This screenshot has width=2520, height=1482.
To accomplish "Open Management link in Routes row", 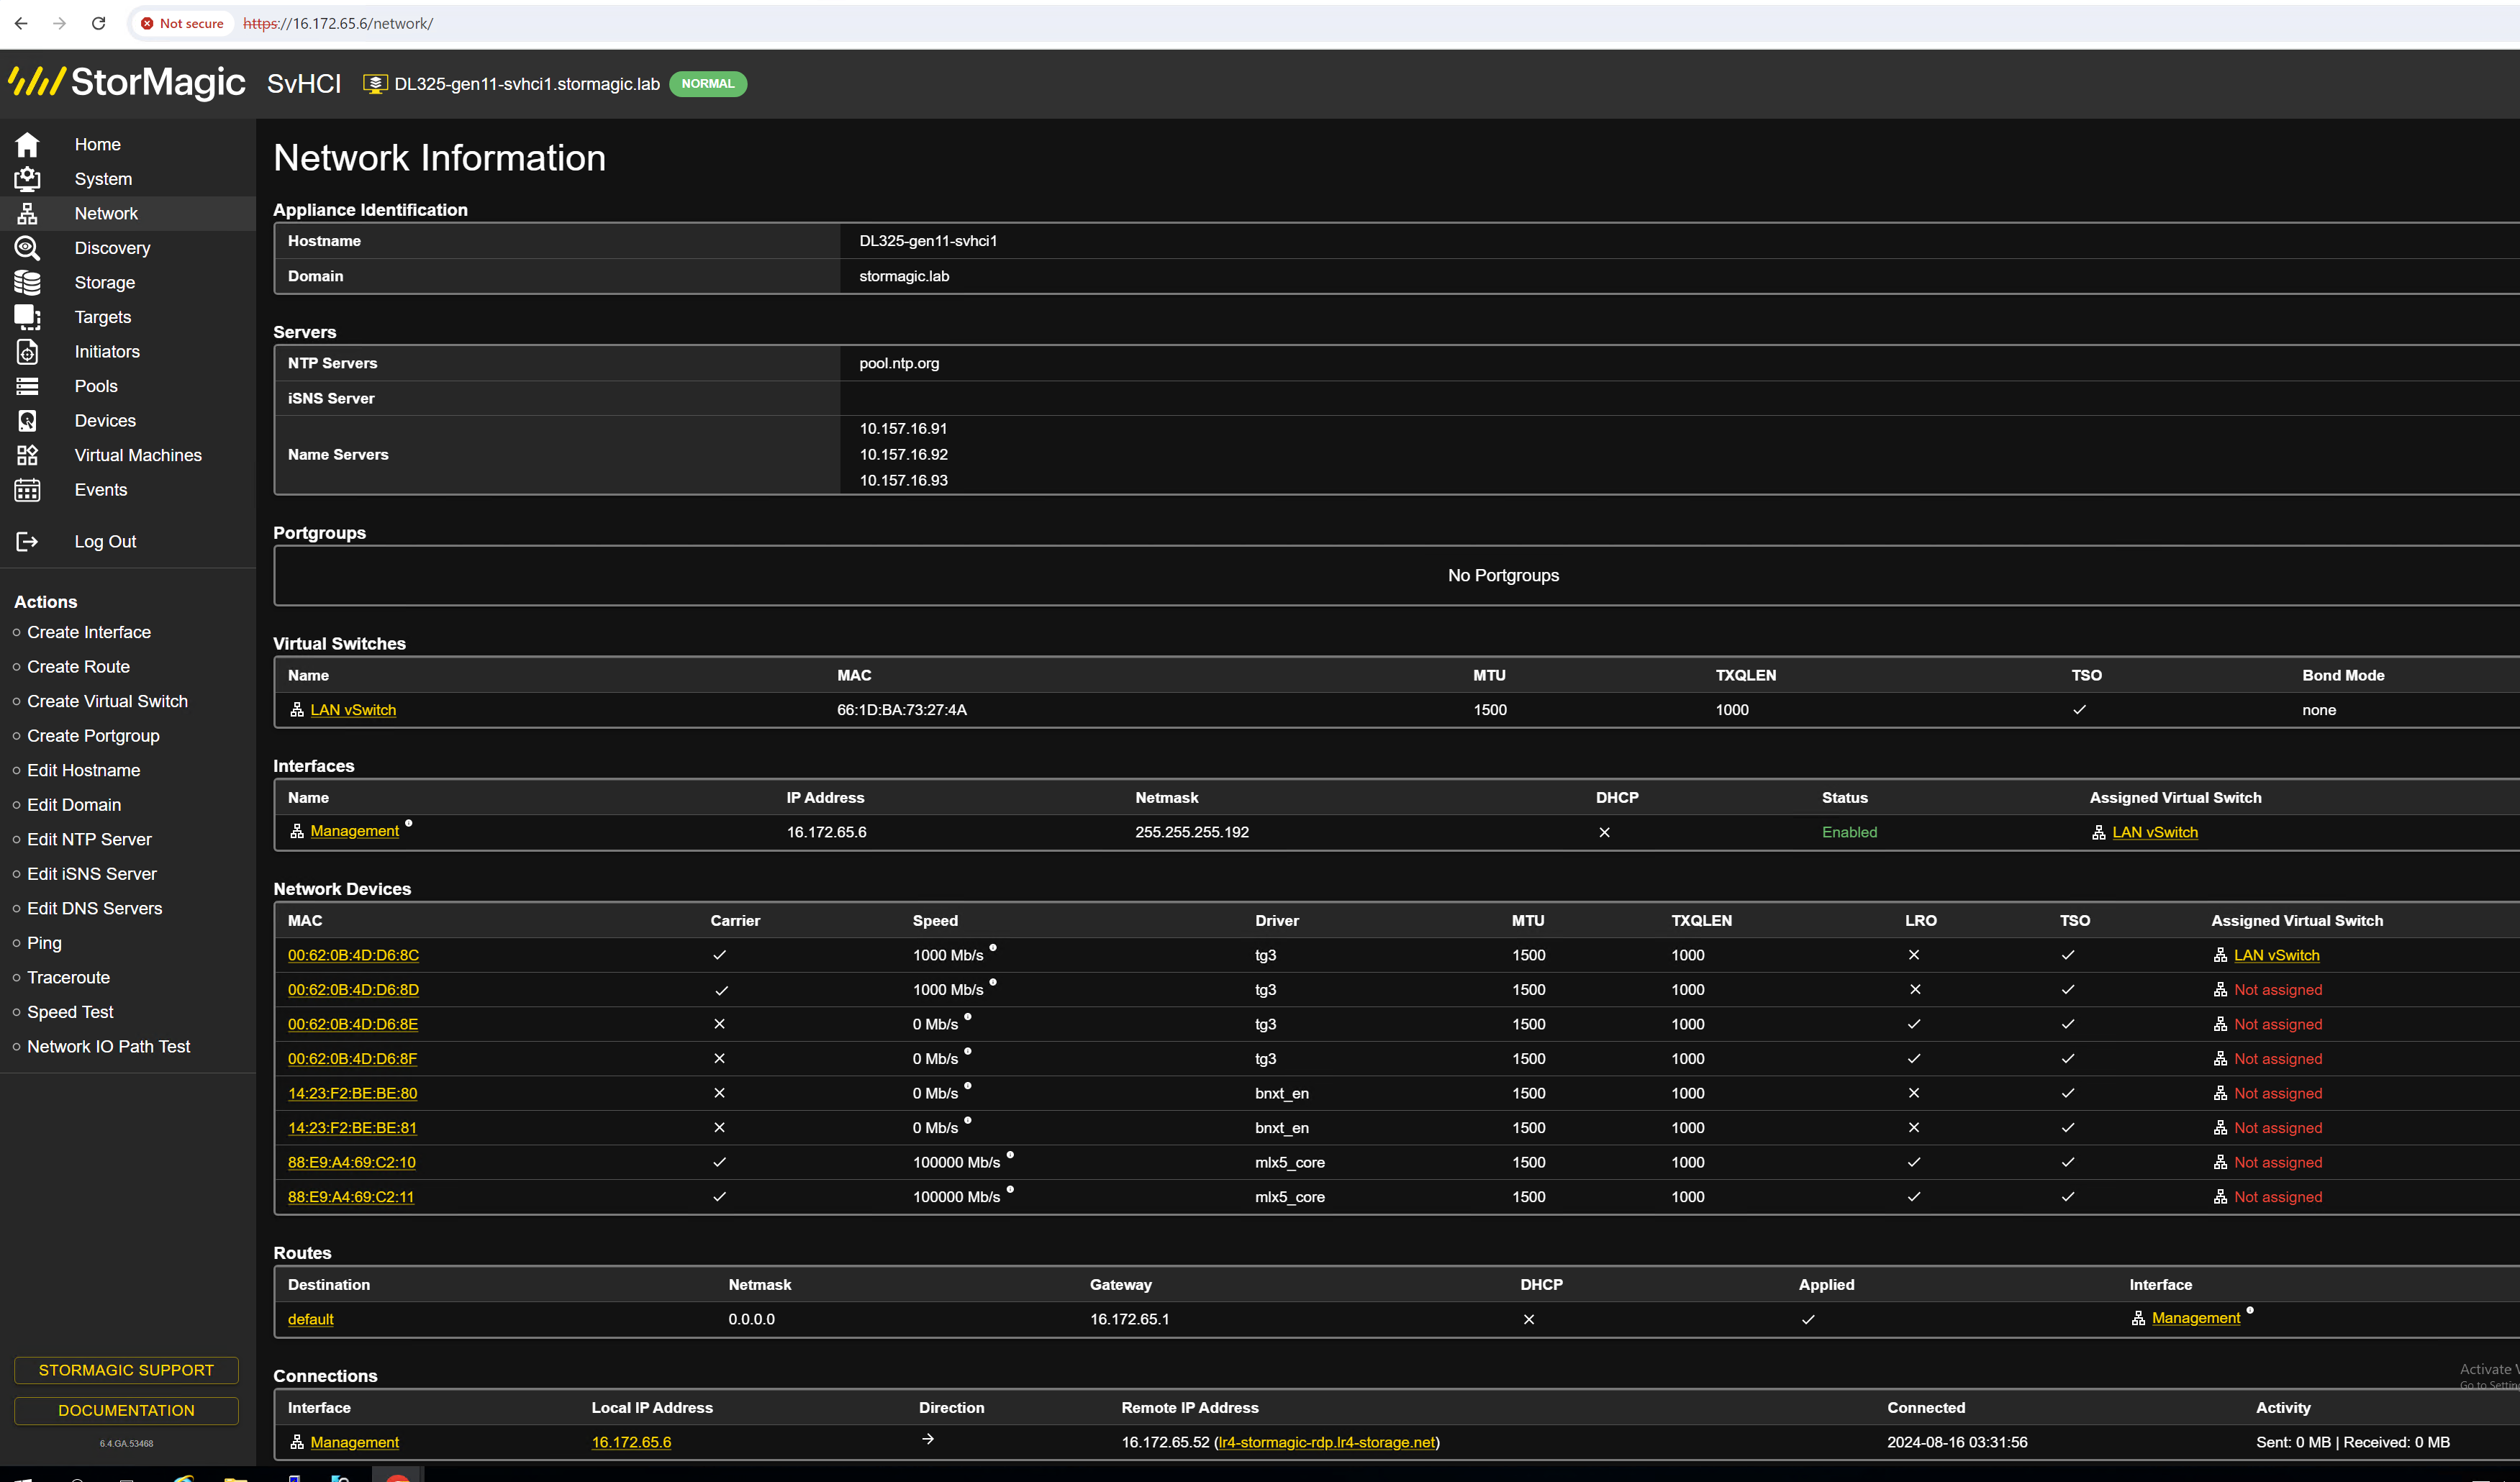I will tap(2196, 1318).
